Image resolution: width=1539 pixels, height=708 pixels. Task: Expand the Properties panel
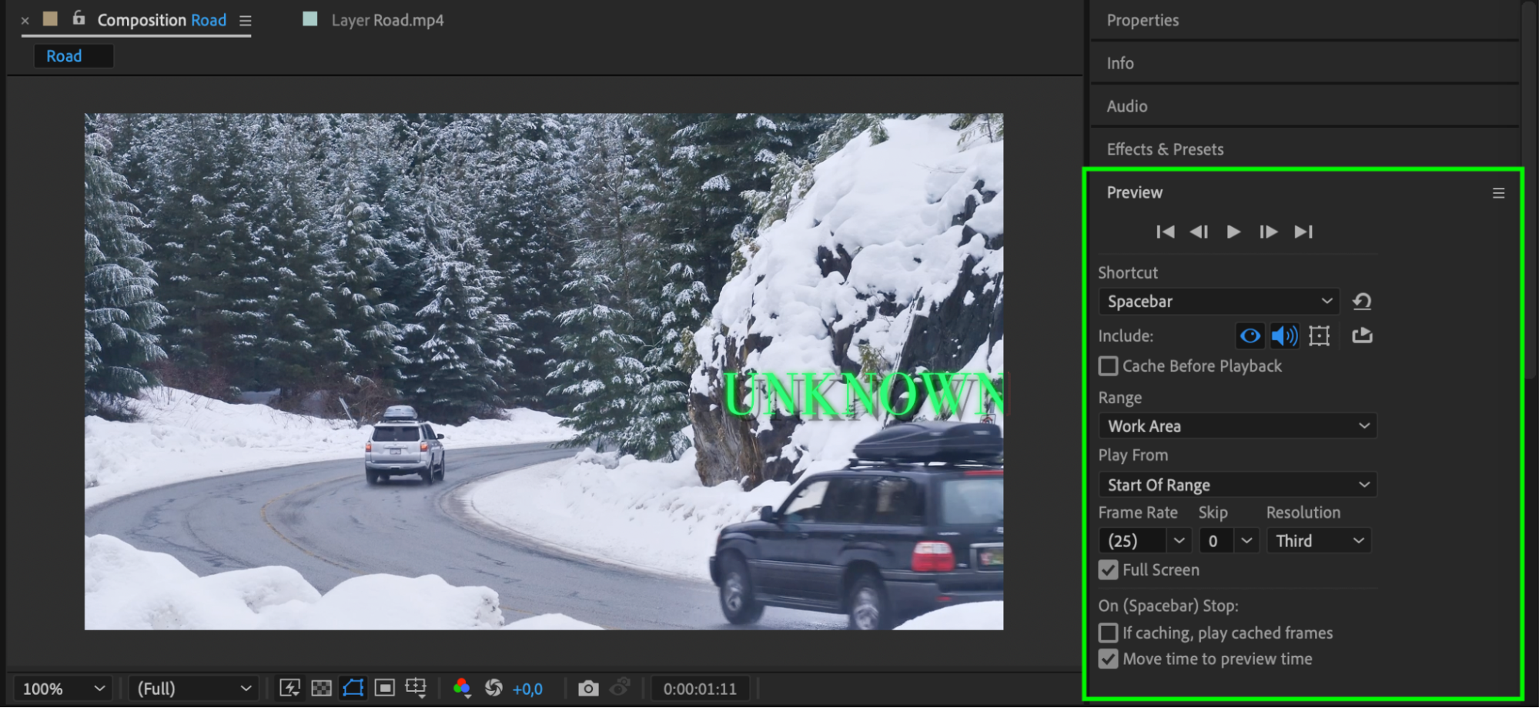point(1143,20)
